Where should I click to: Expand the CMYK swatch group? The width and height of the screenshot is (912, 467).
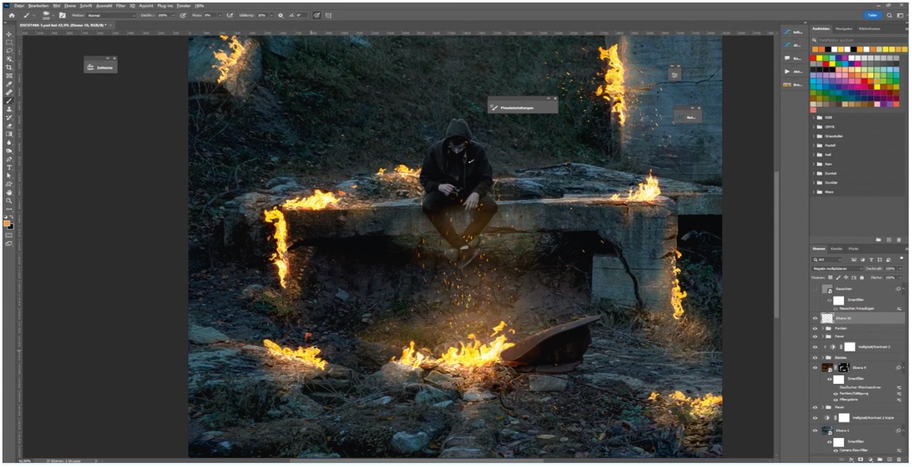click(x=814, y=127)
